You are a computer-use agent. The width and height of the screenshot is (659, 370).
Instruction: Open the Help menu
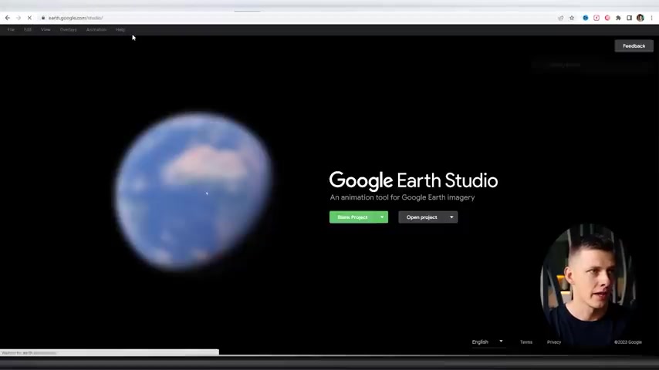[x=120, y=30]
